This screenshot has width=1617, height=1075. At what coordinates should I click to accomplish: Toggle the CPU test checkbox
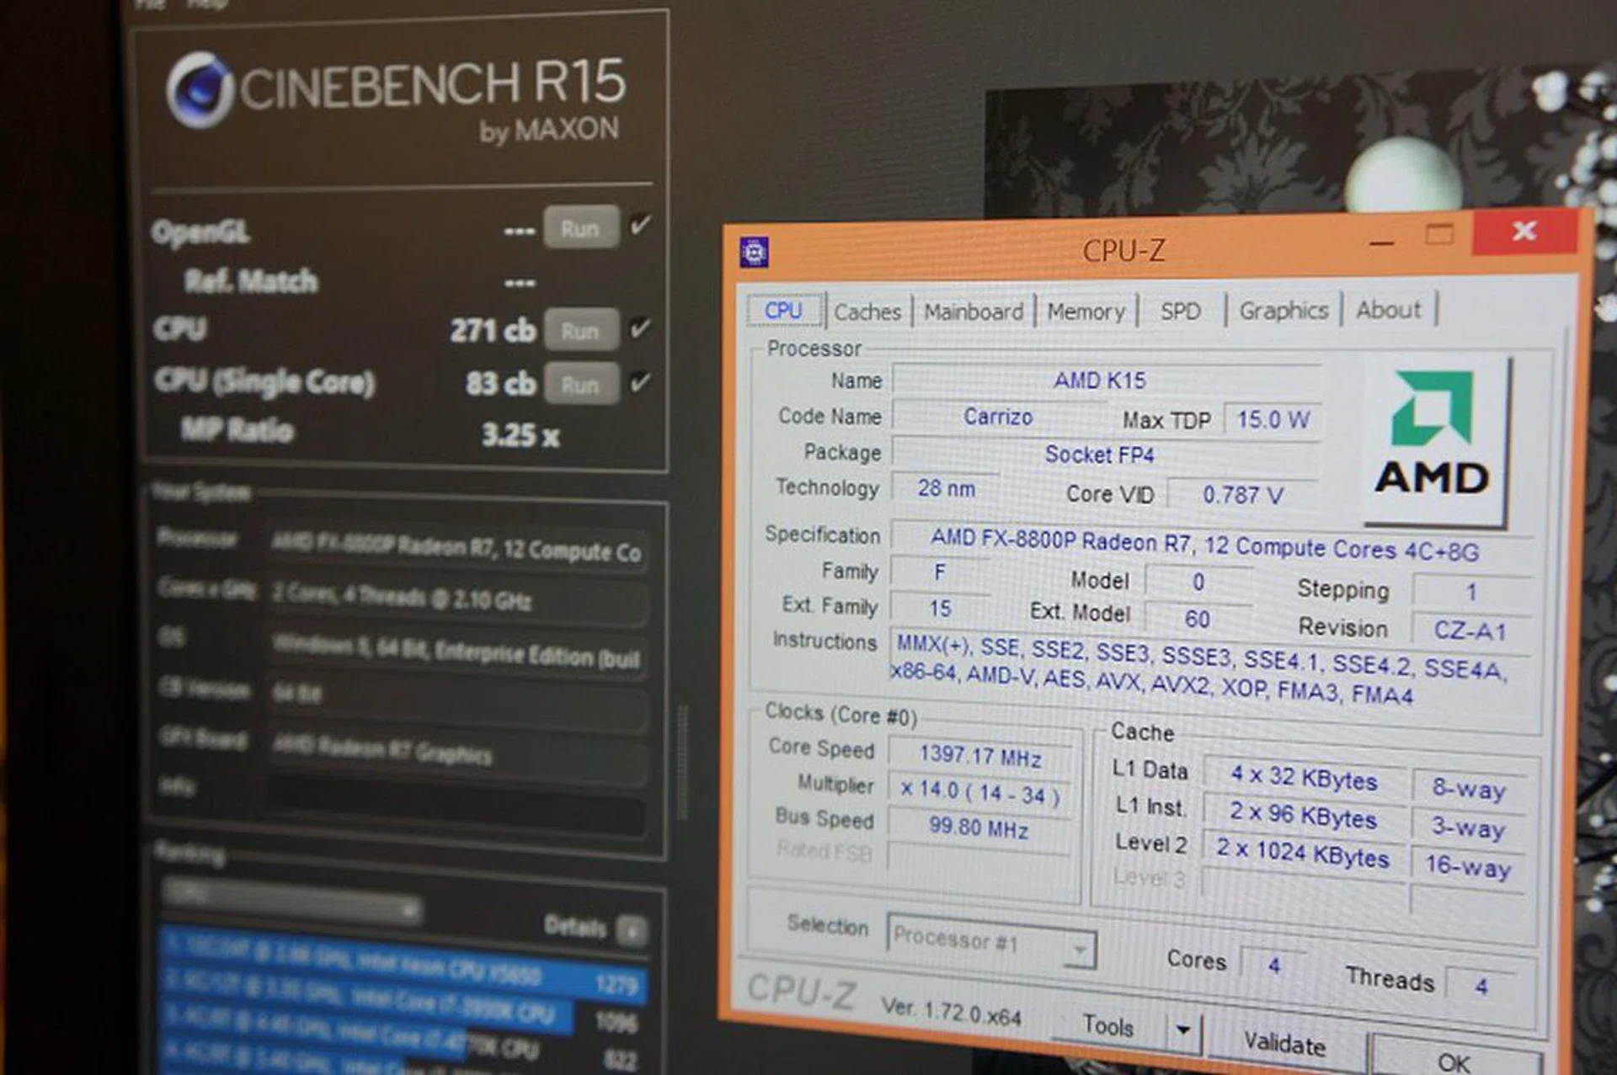pyautogui.click(x=640, y=327)
